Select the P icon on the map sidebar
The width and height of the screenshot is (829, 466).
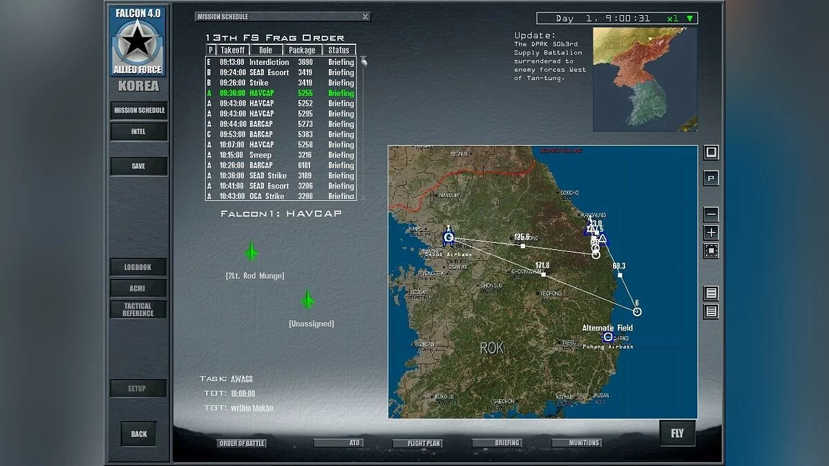pyautogui.click(x=710, y=177)
